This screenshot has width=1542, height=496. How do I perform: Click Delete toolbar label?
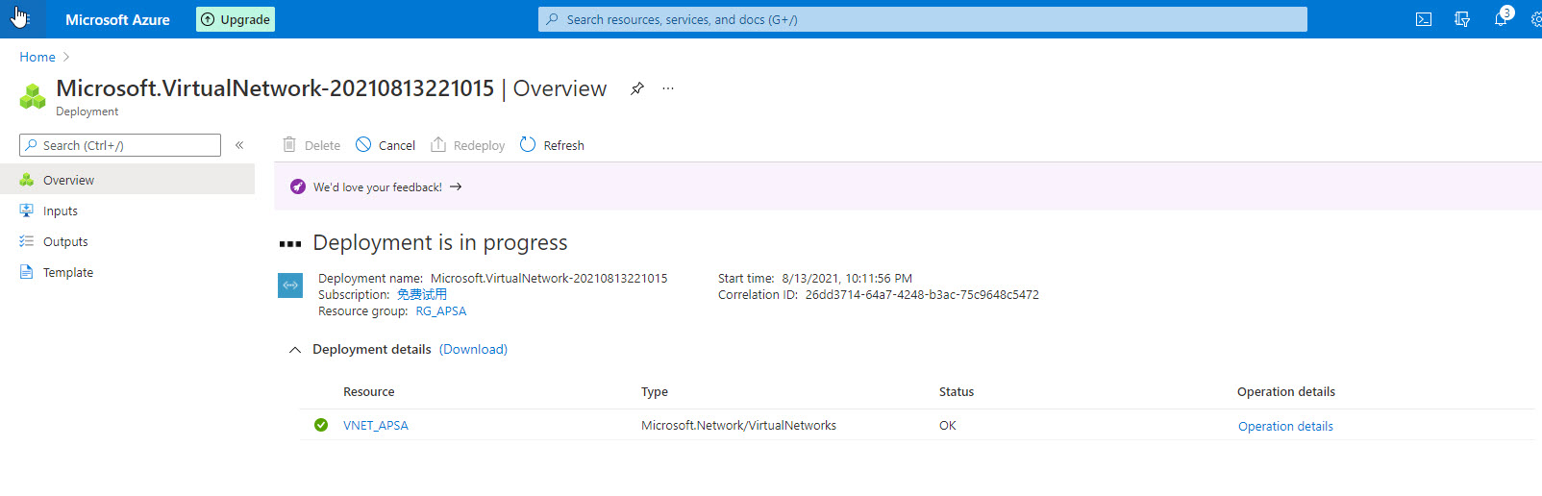point(322,145)
